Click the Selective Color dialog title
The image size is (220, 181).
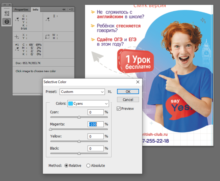pos(55,82)
